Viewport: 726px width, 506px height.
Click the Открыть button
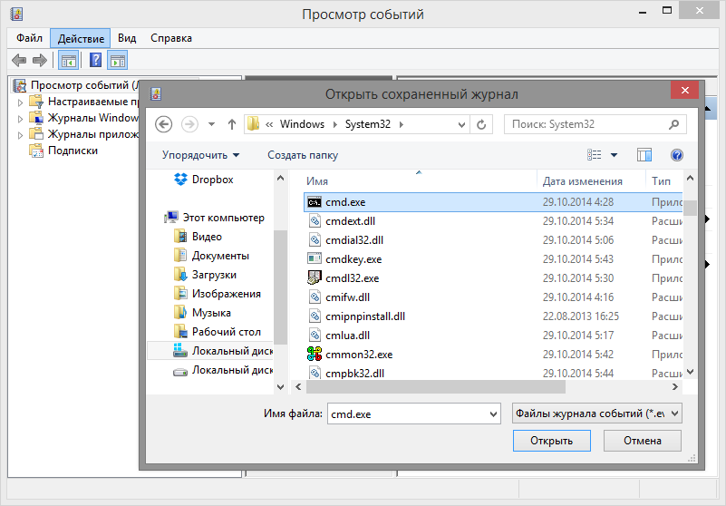(551, 441)
